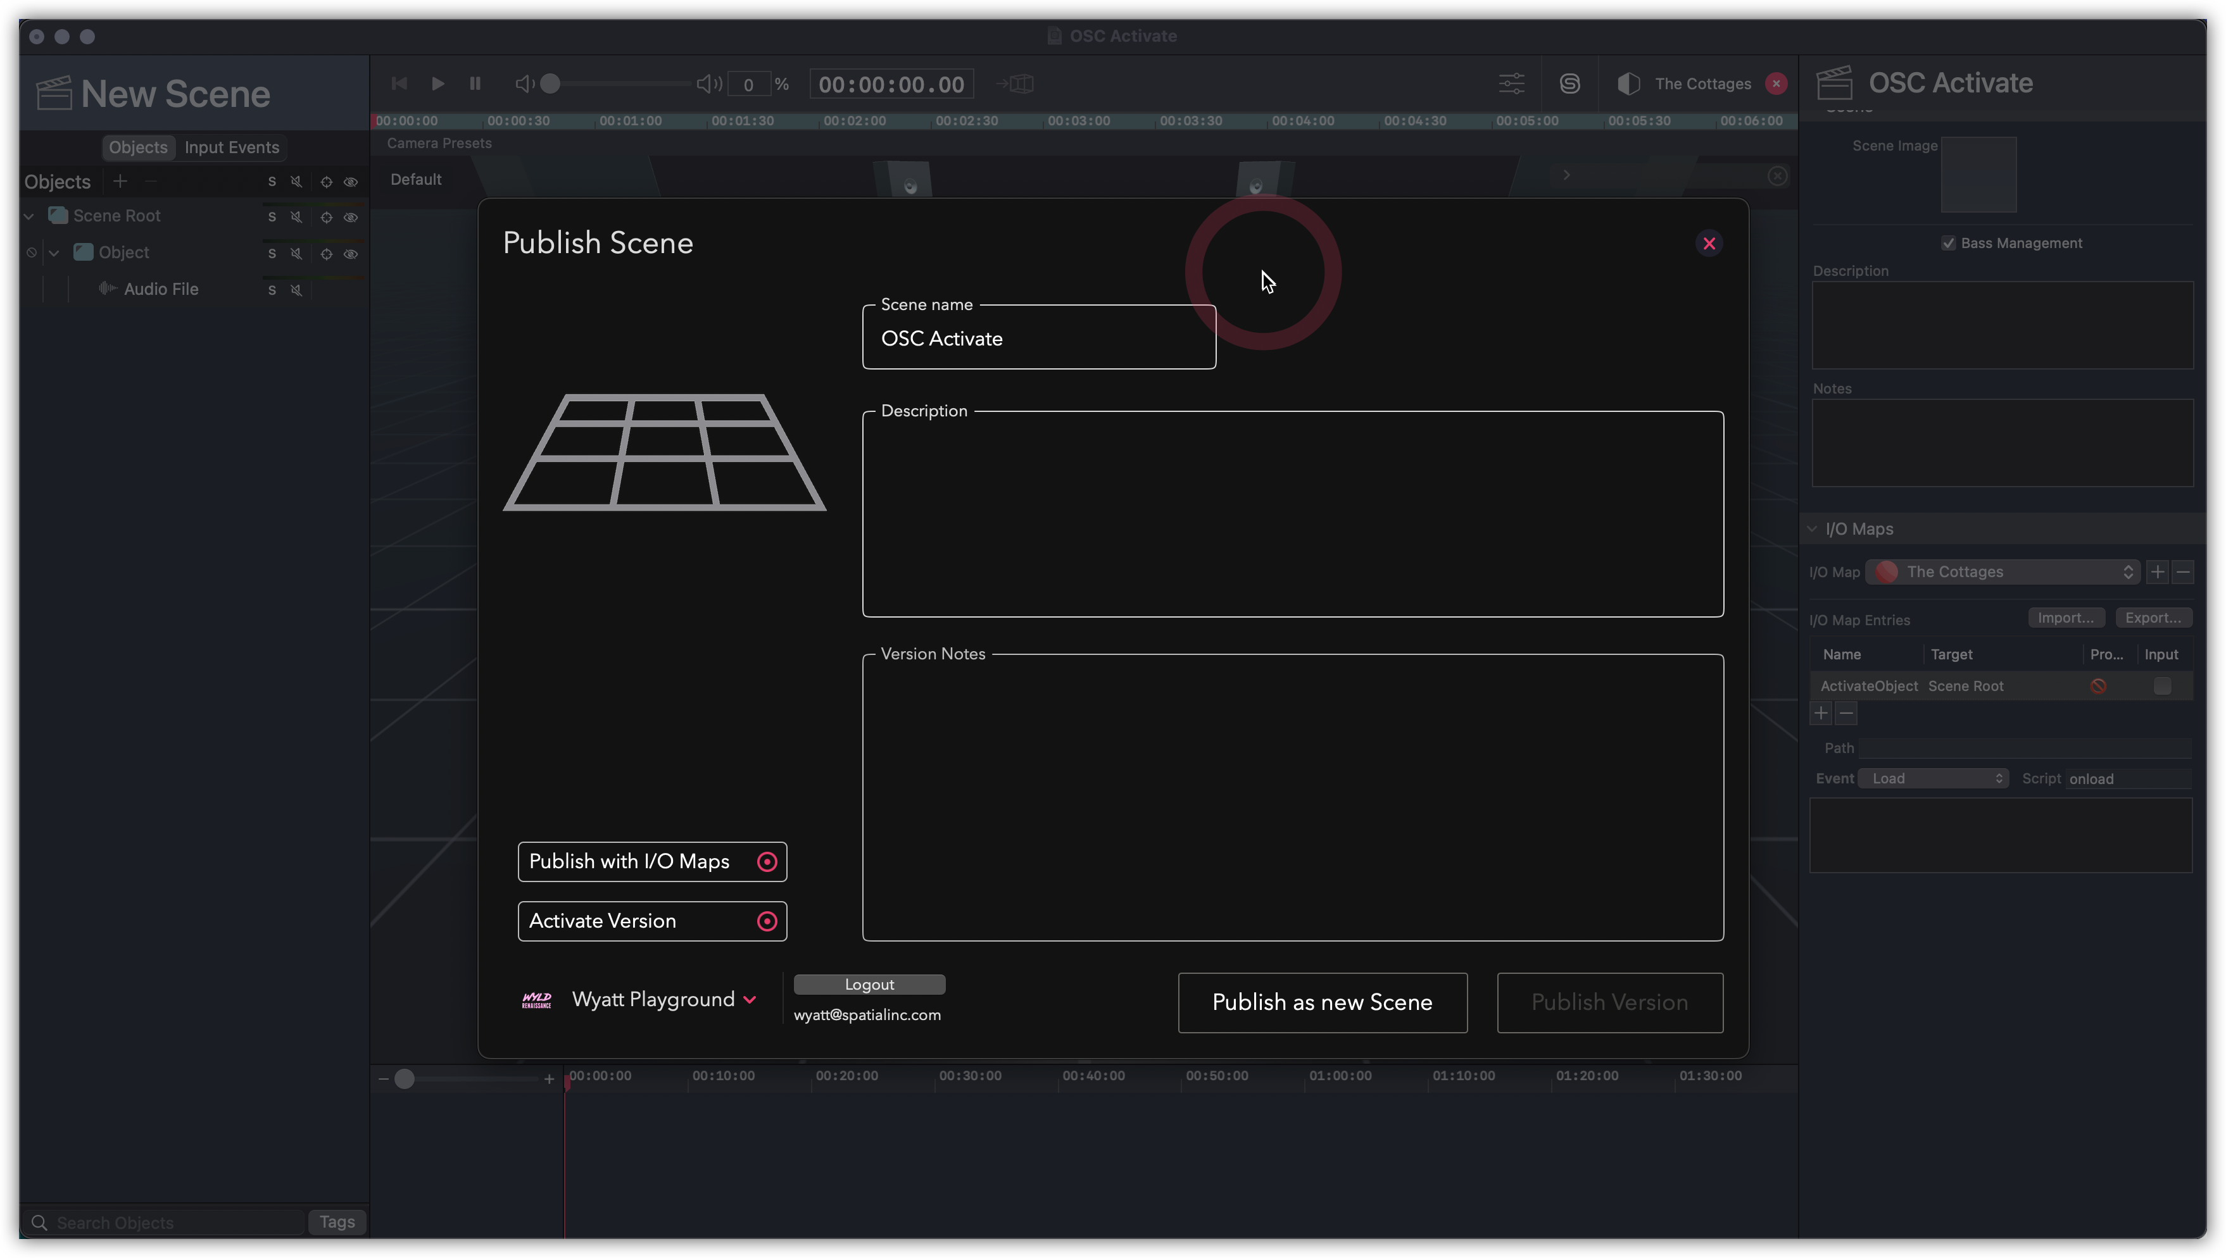Solo the Audio File row
2226x1258 pixels.
point(272,290)
